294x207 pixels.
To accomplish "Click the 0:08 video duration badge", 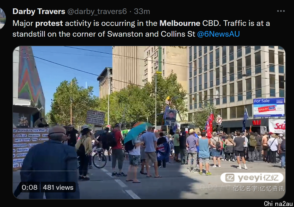I will click(29, 187).
